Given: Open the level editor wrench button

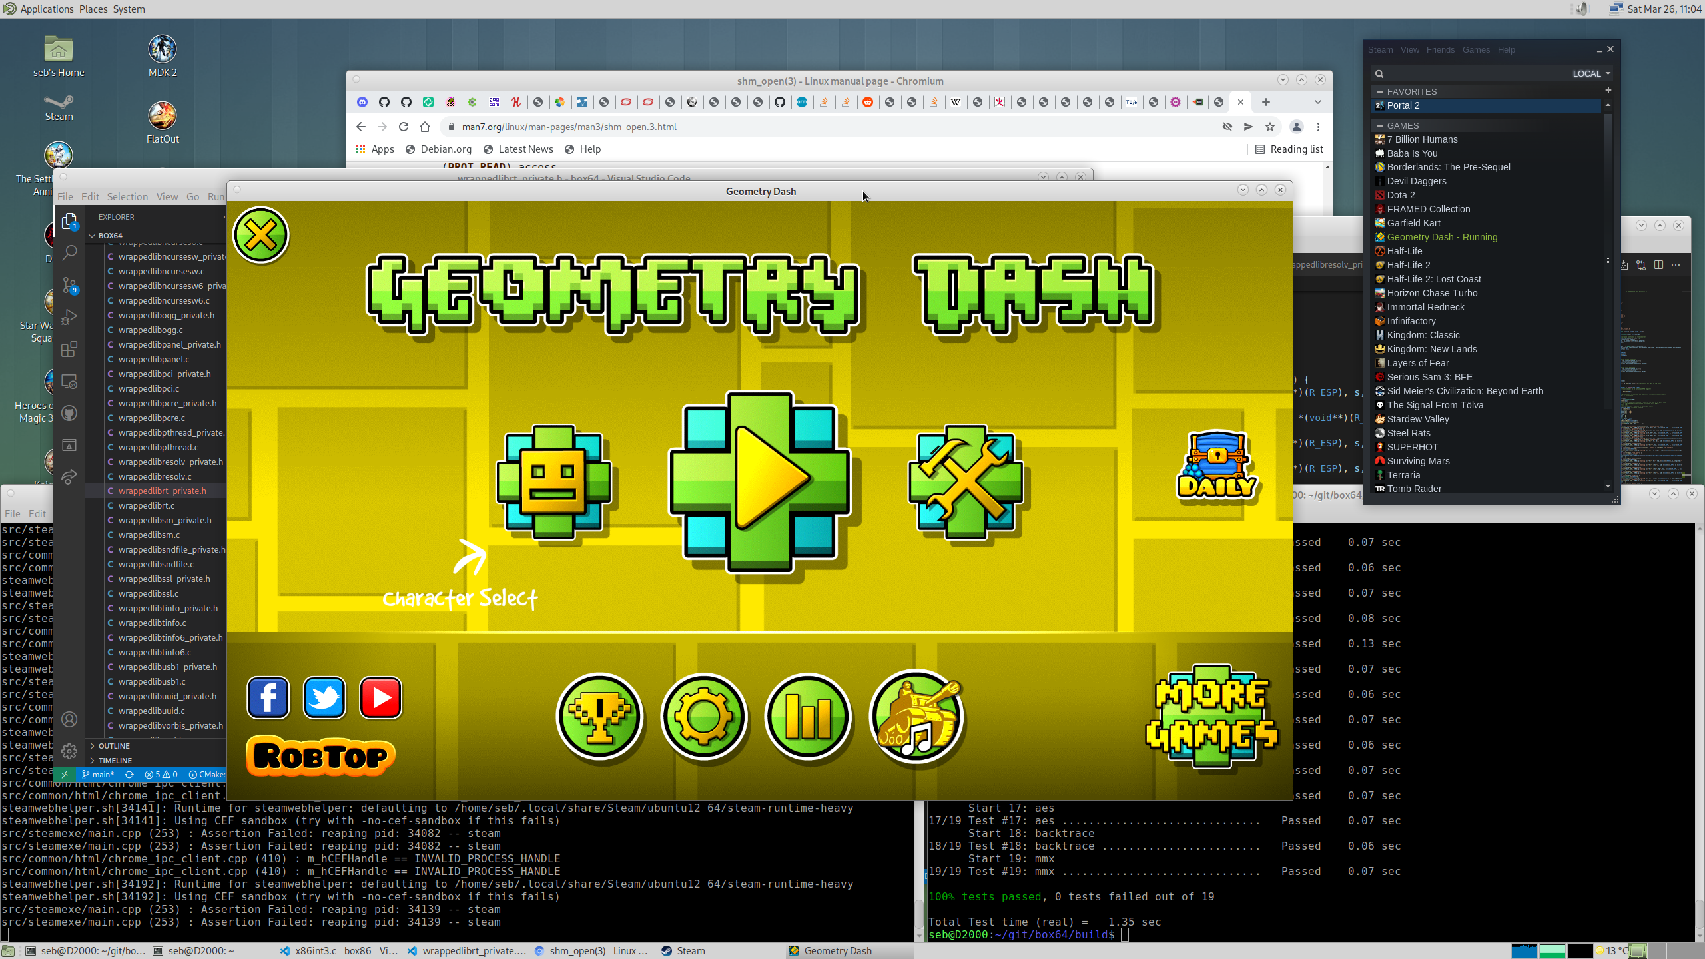Looking at the screenshot, I should [965, 481].
